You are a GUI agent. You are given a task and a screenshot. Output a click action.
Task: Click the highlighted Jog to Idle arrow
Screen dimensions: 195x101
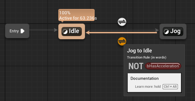(x=121, y=33)
